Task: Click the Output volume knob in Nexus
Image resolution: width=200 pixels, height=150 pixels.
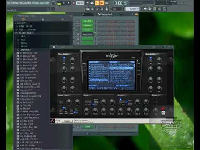Action: coord(155,110)
